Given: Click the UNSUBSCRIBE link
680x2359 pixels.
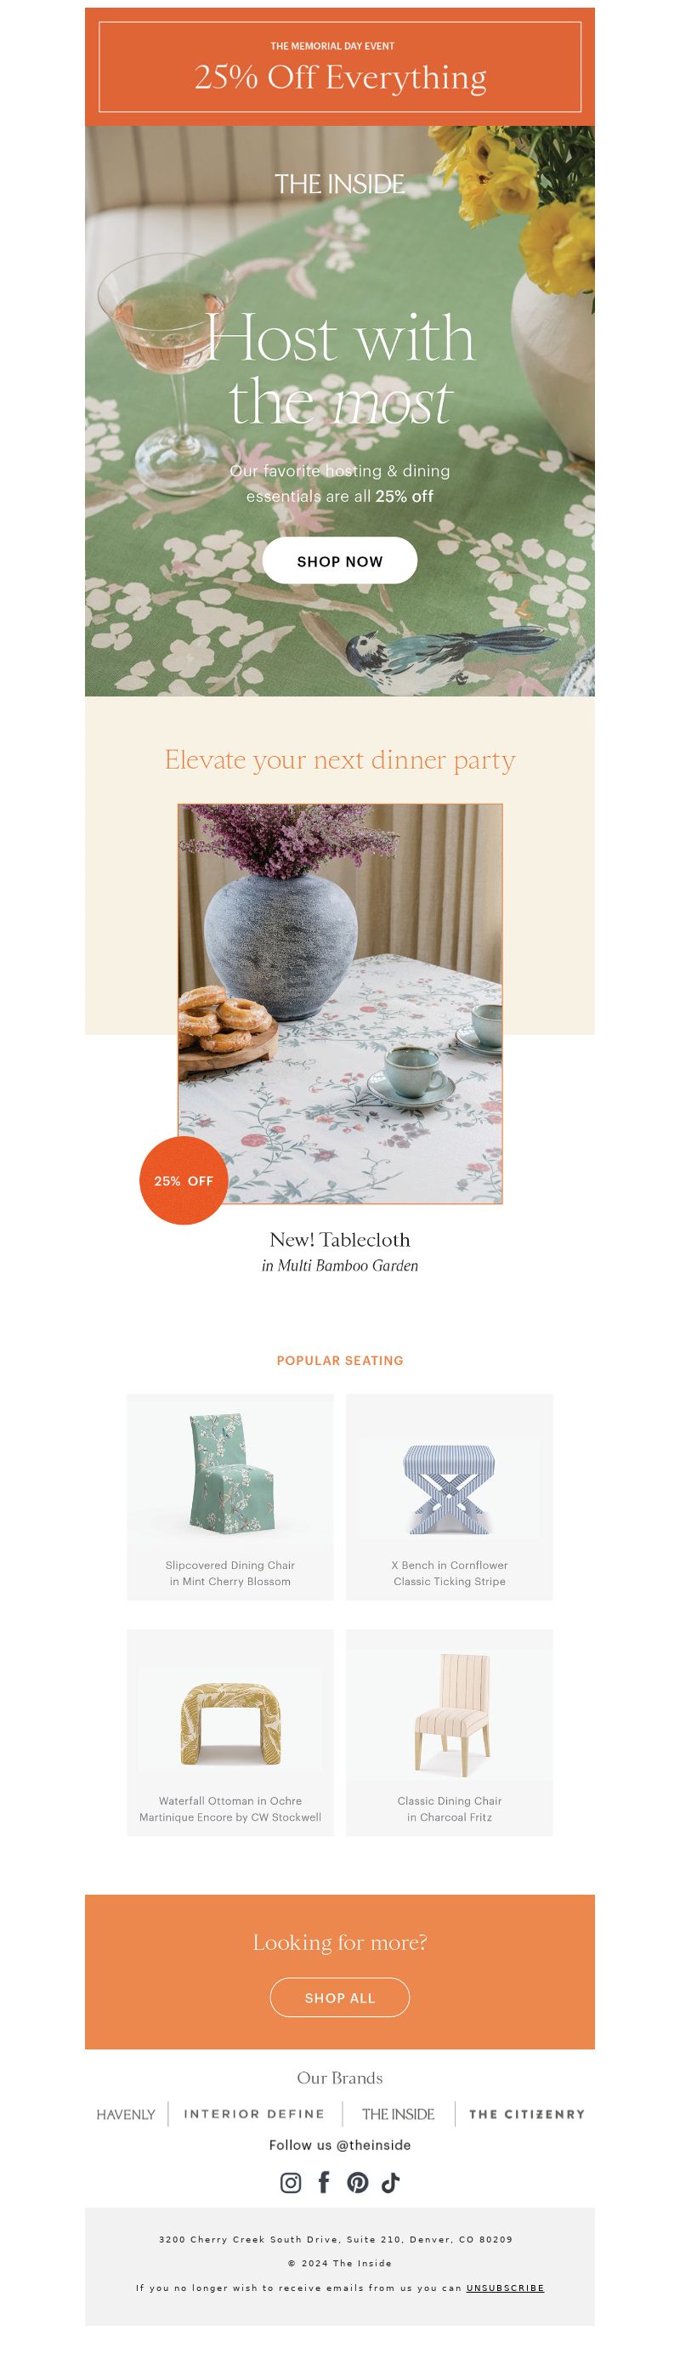Looking at the screenshot, I should pyautogui.click(x=505, y=2288).
